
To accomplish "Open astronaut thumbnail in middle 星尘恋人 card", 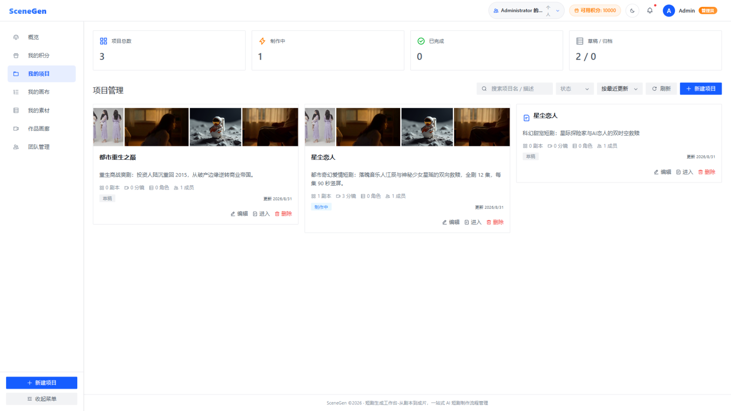I will pyautogui.click(x=427, y=127).
